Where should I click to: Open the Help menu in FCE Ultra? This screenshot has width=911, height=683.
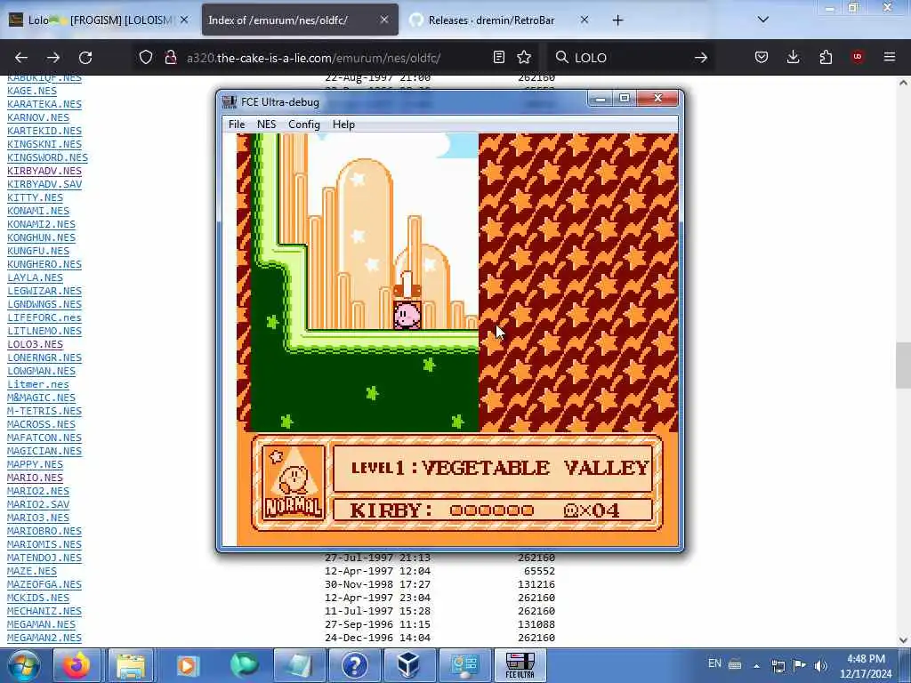click(343, 125)
